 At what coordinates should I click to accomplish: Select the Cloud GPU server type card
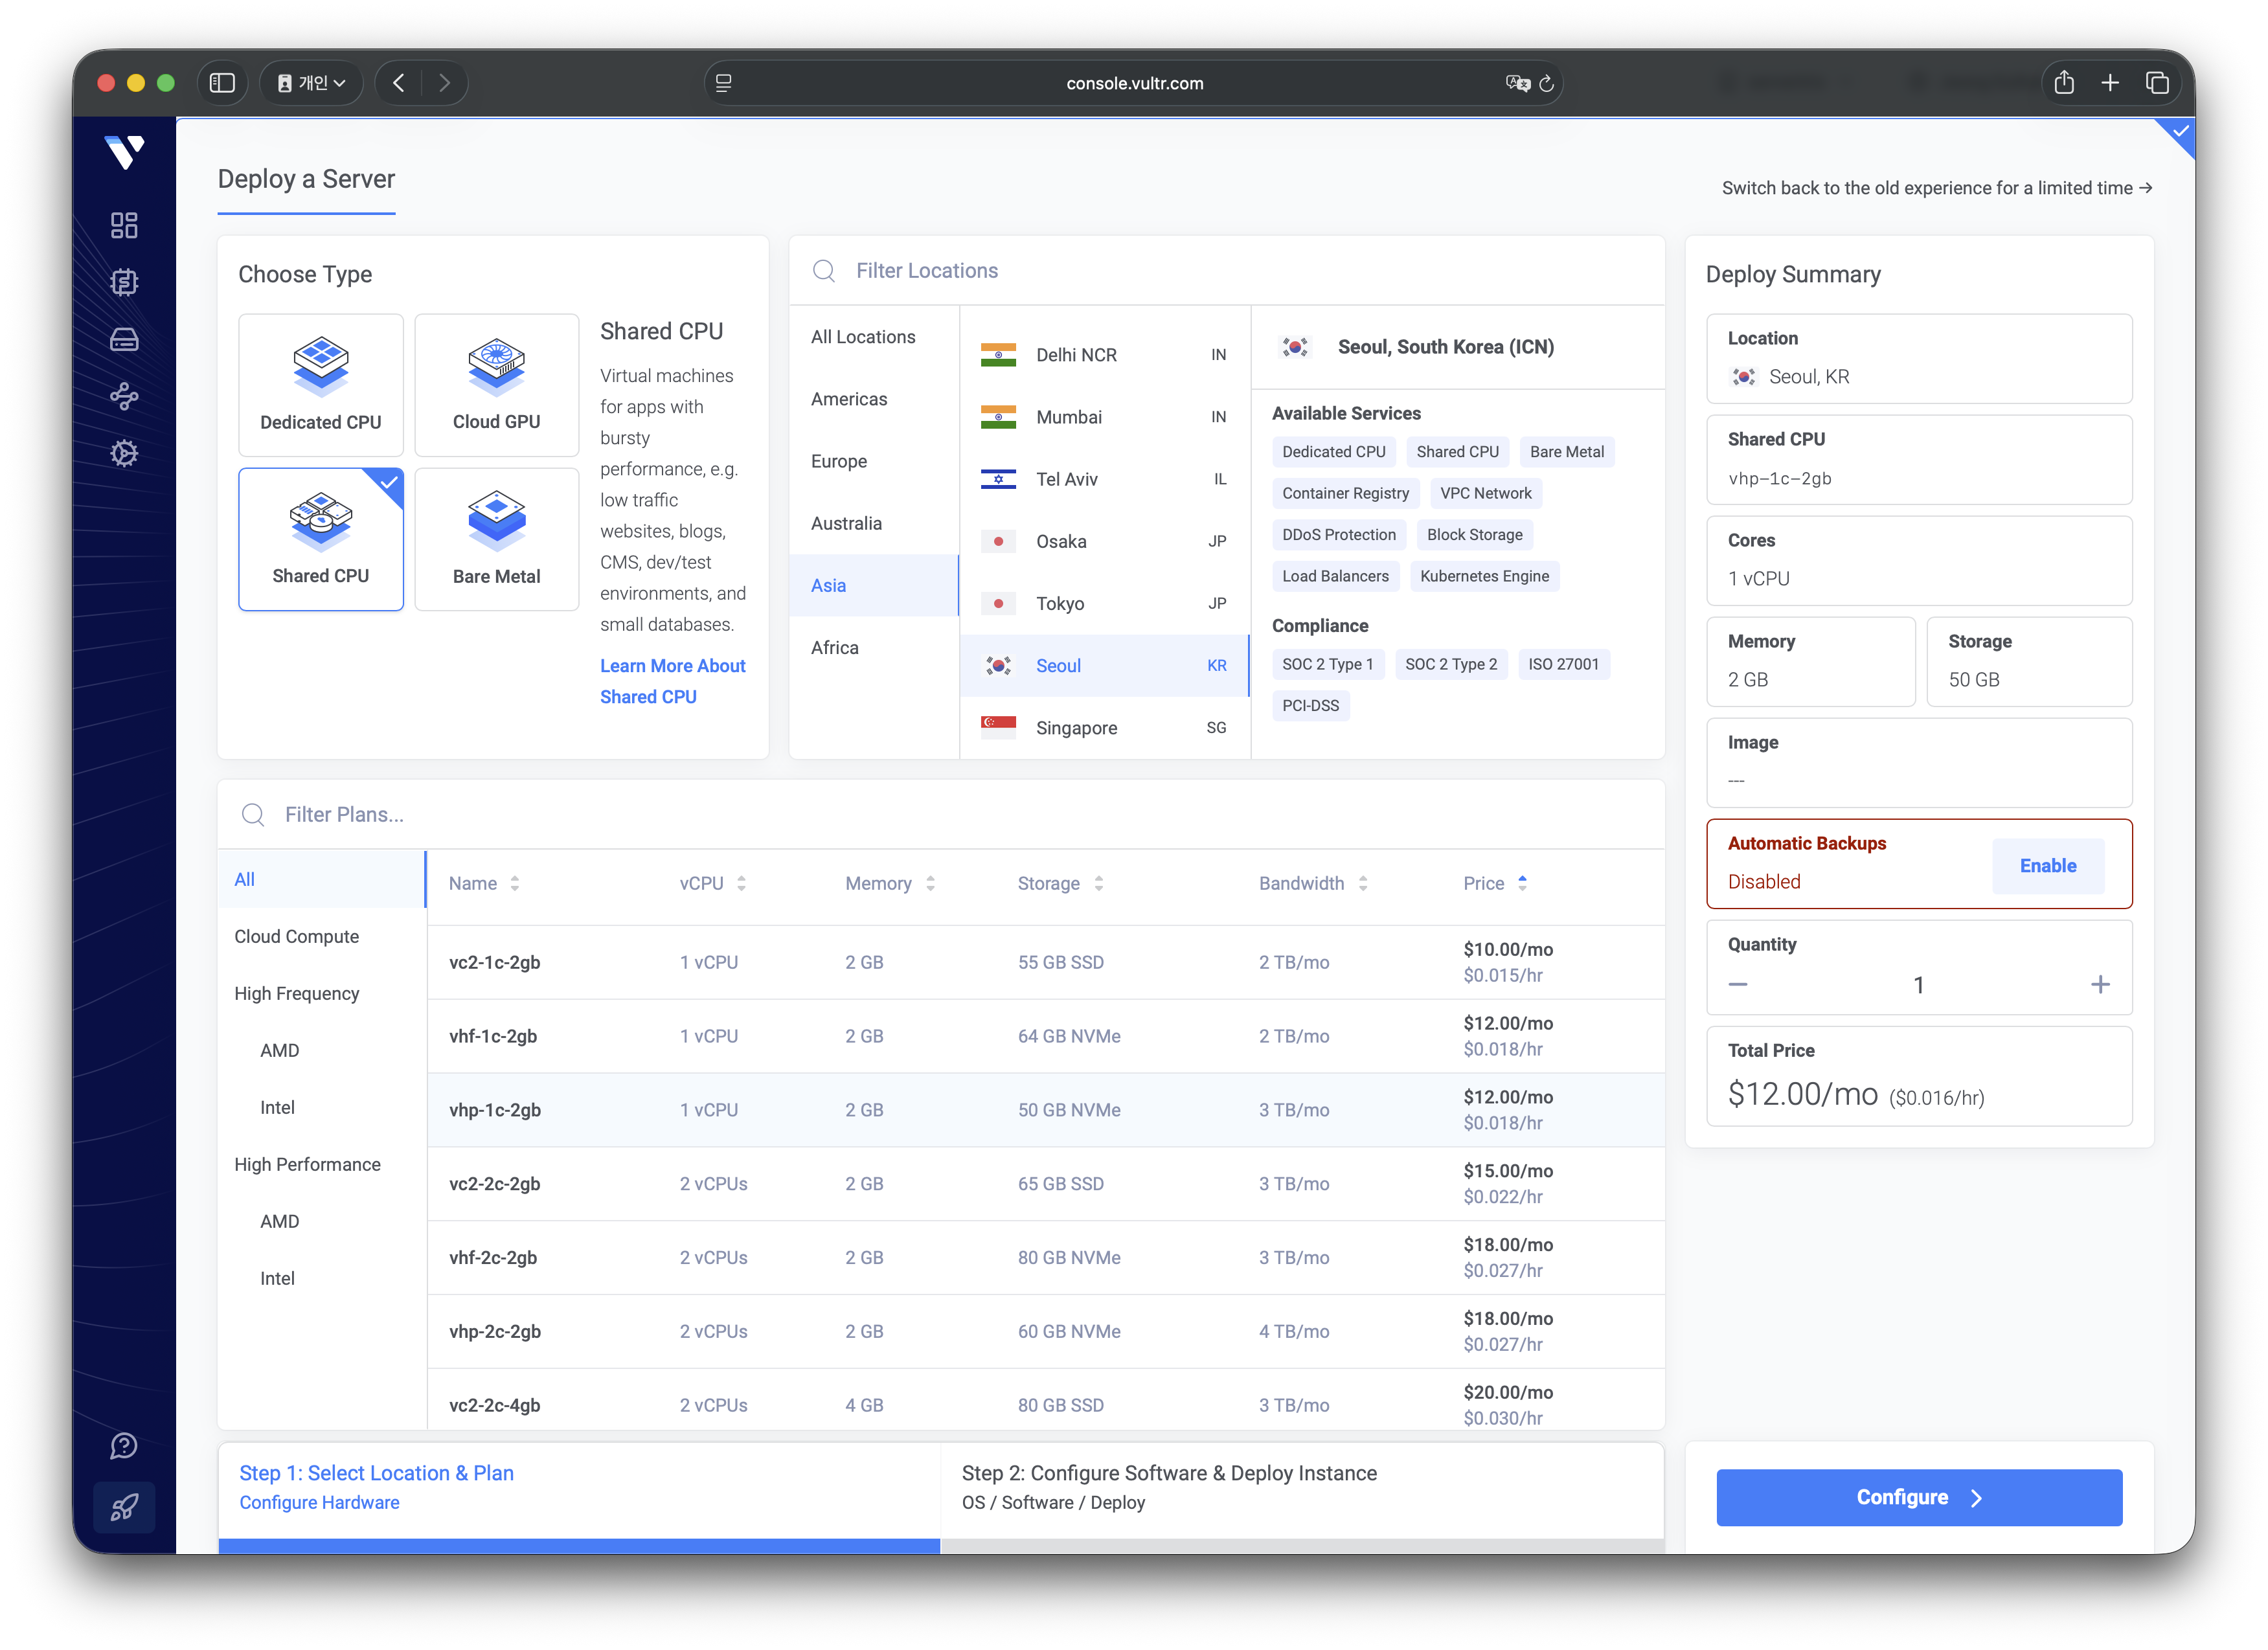point(497,385)
